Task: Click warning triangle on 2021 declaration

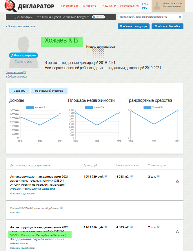Action: (x=177, y=181)
